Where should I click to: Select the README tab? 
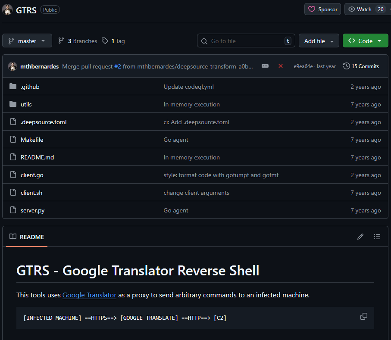(27, 237)
